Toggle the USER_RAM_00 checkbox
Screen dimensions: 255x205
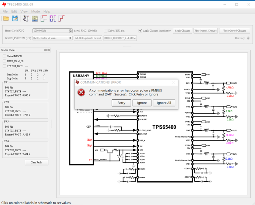pos(4,61)
